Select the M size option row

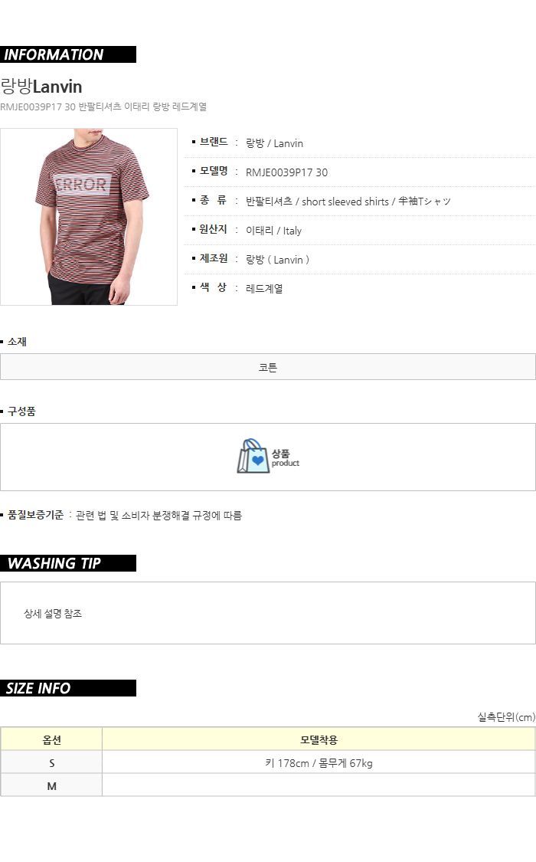click(268, 785)
